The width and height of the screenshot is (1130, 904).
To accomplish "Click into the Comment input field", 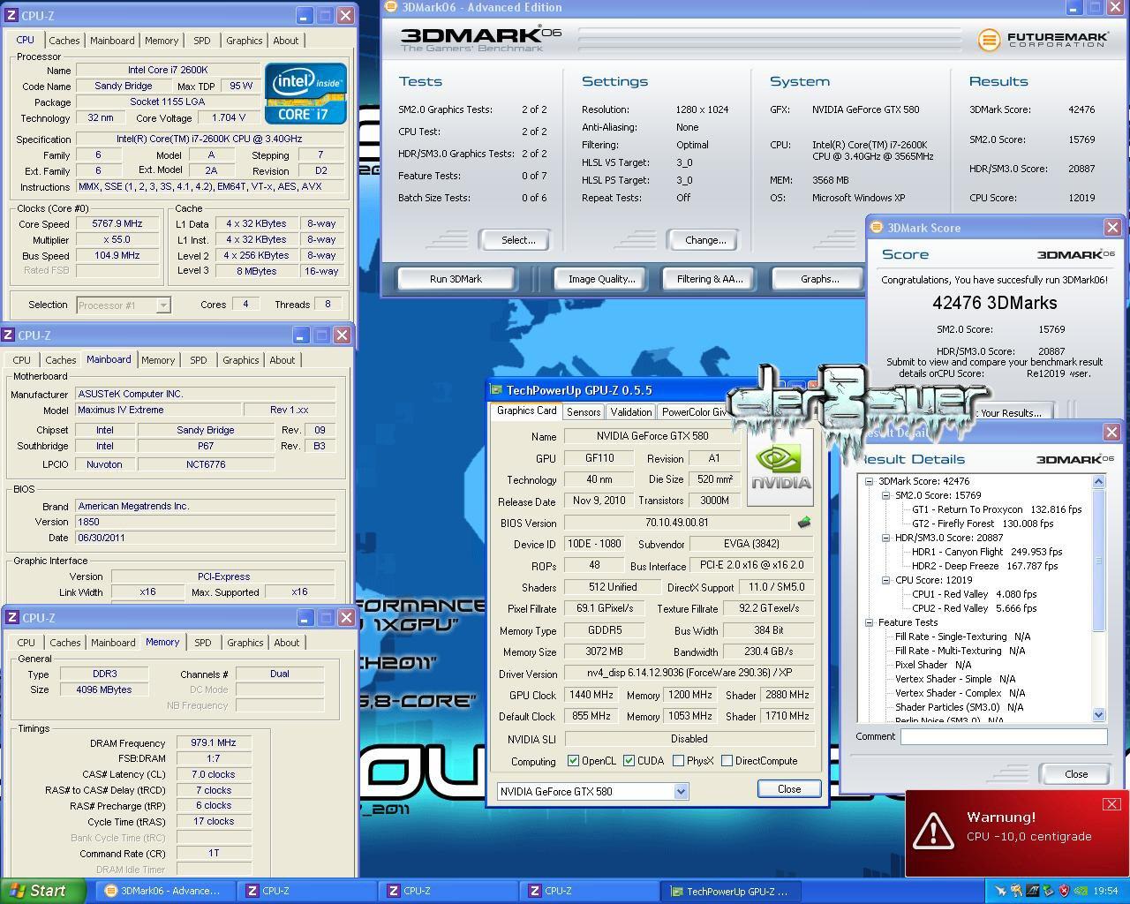I will coord(1004,736).
